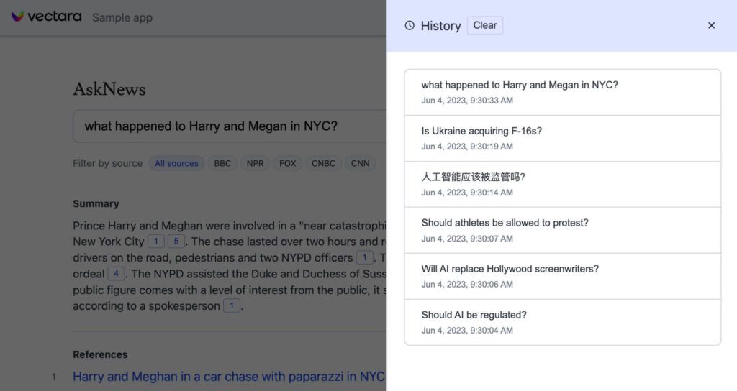Click citation badge 5 in the summary
Screen dimensions: 737x391
(176, 241)
